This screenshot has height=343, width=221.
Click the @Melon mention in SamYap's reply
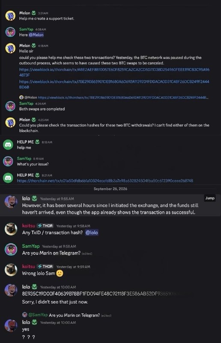point(36,35)
